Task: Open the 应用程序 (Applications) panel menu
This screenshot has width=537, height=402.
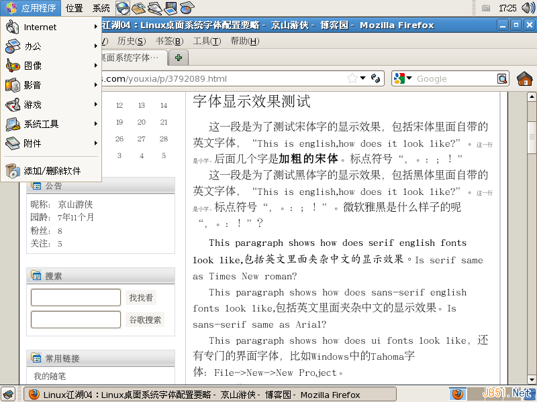Action: click(31, 8)
